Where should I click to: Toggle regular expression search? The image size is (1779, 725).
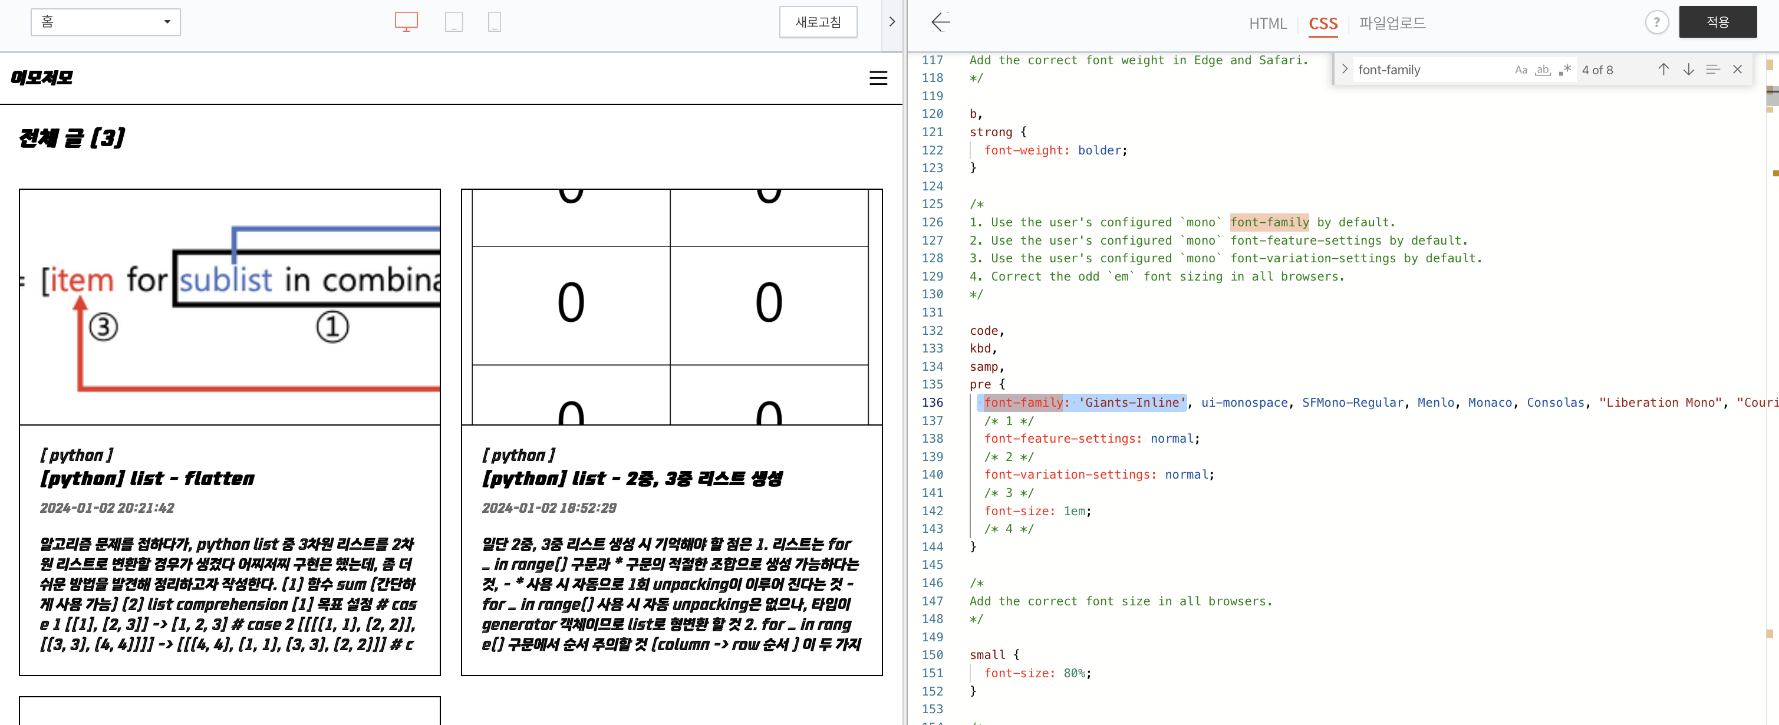1565,70
